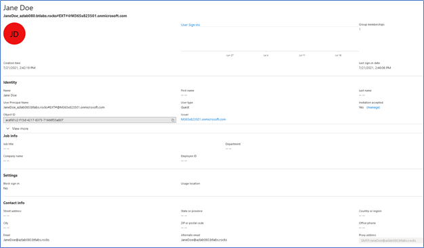
Task: Click the Job title label
Action: tap(8, 144)
